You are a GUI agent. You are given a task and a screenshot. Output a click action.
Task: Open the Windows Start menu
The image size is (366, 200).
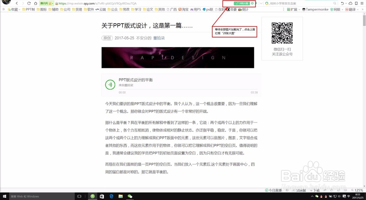point(4,196)
